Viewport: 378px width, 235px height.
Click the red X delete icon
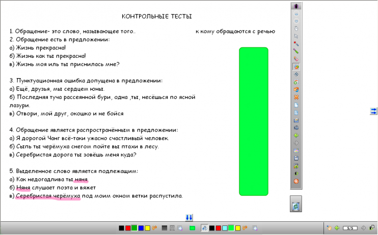point(296,97)
